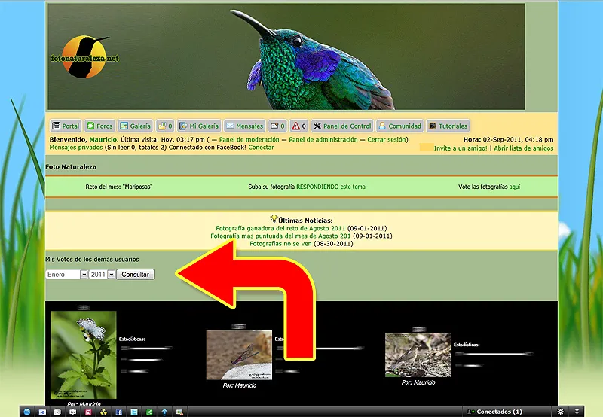Click the pink photo icon in bottom bar
This screenshot has width=603, height=417.
[x=88, y=412]
